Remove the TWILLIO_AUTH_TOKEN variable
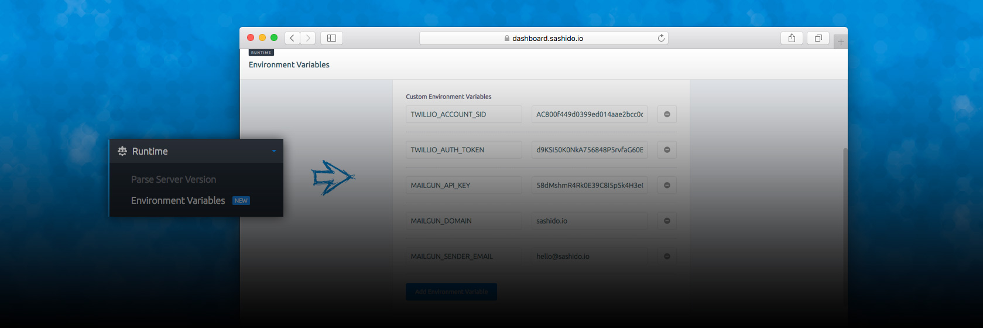983x328 pixels. pos(667,150)
